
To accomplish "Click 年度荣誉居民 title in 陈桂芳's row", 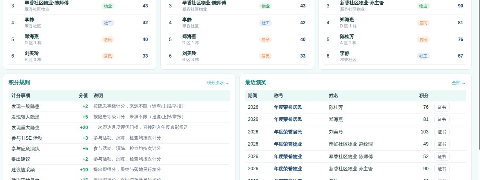I will click(x=288, y=108).
